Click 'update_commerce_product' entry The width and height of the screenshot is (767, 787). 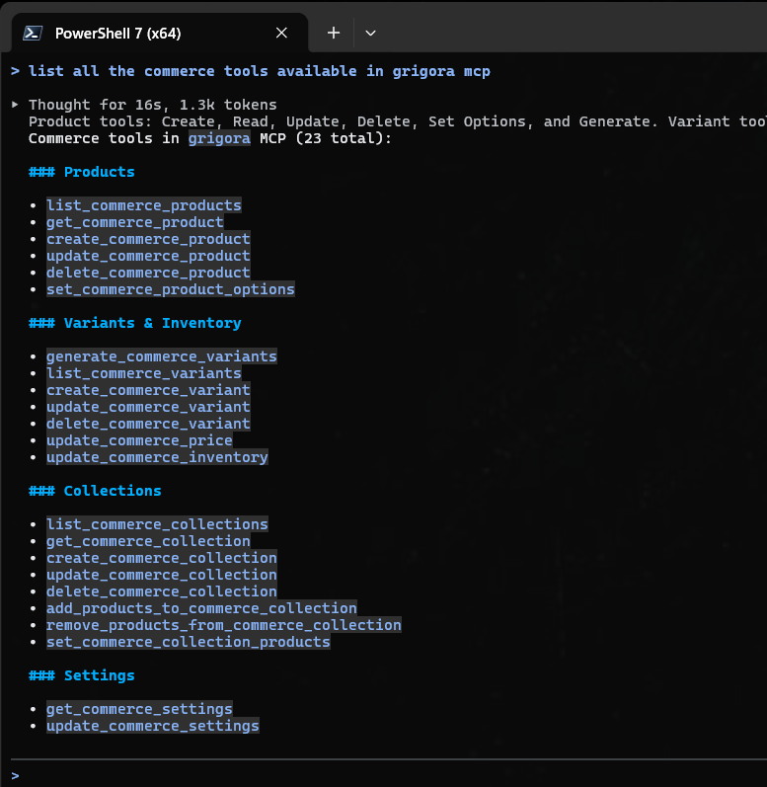click(x=148, y=256)
